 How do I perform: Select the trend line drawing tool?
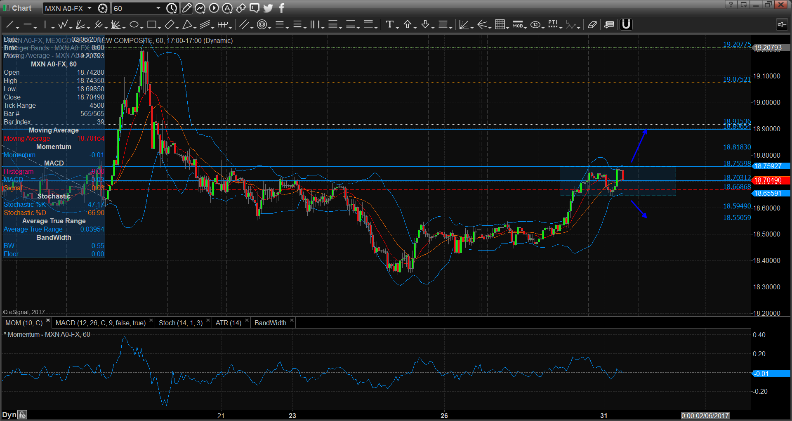[x=9, y=25]
